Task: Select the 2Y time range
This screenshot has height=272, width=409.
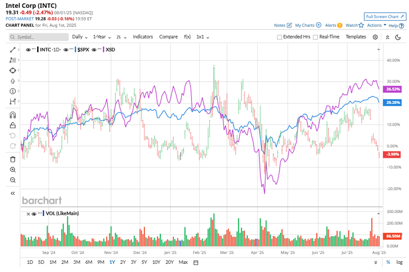Action: pos(123,262)
